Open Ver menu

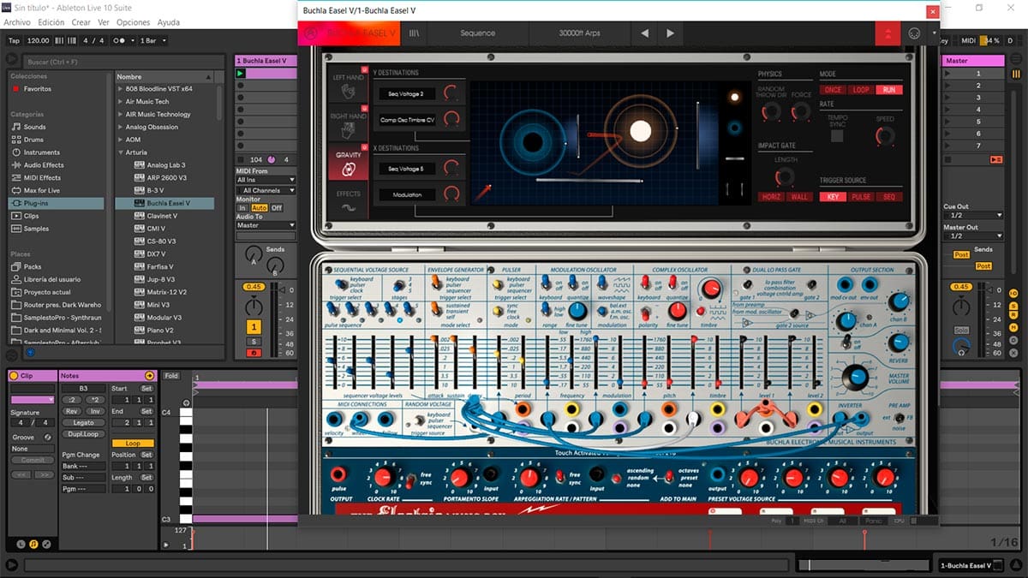(104, 22)
